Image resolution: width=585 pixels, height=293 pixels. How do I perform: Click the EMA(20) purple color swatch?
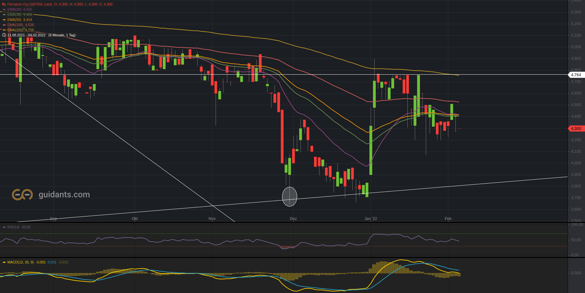click(4, 10)
